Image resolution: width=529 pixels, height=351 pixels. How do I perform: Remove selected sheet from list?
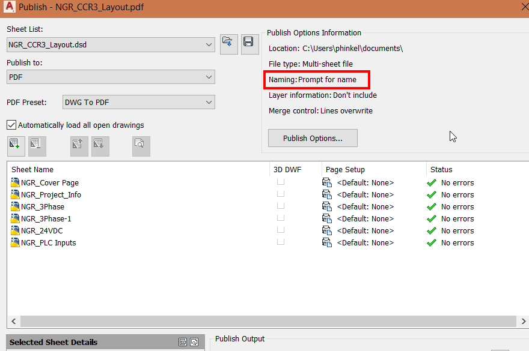37,146
